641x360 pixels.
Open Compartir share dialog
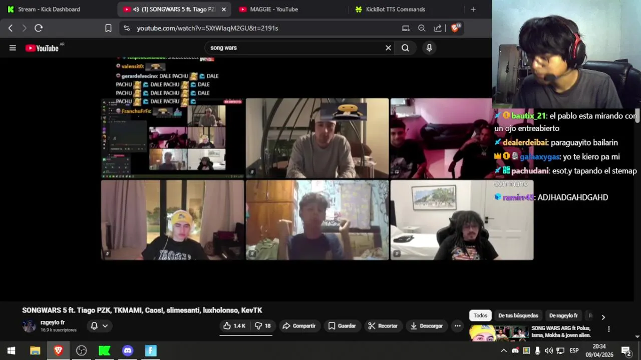click(x=299, y=326)
